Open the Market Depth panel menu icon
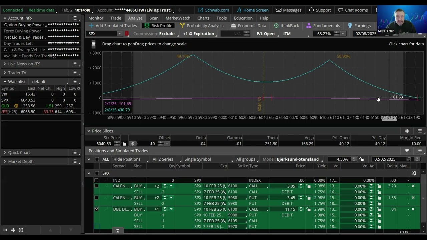This screenshot has height=240, width=427. [75, 161]
